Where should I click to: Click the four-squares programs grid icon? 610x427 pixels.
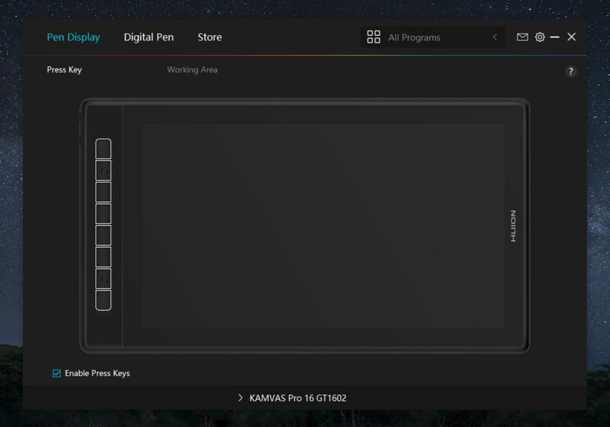(x=374, y=37)
